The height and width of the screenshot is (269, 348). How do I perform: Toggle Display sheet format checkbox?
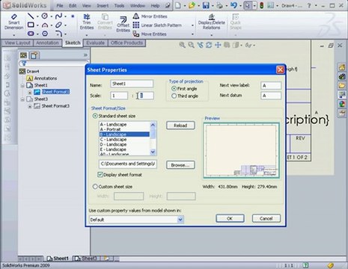[x=100, y=175]
